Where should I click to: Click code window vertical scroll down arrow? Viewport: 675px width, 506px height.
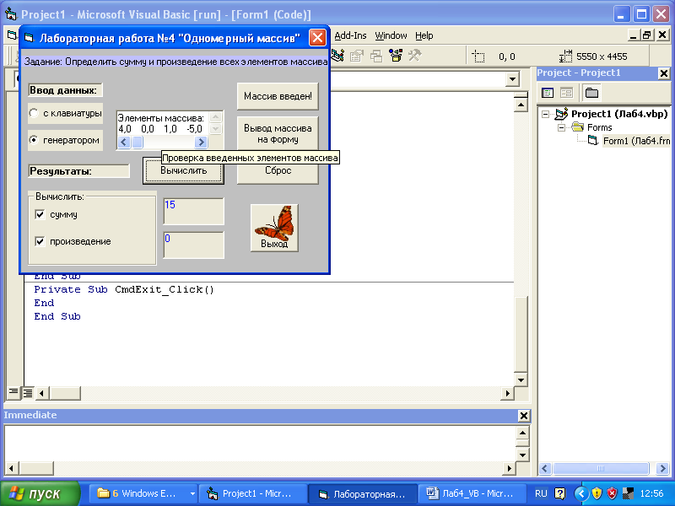pos(521,380)
